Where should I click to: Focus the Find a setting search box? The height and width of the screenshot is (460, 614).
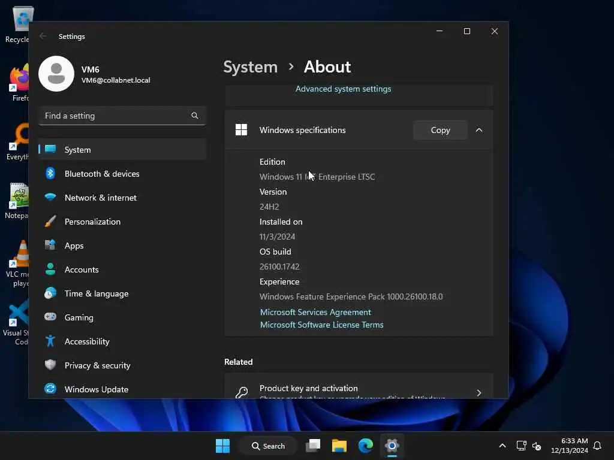click(122, 116)
